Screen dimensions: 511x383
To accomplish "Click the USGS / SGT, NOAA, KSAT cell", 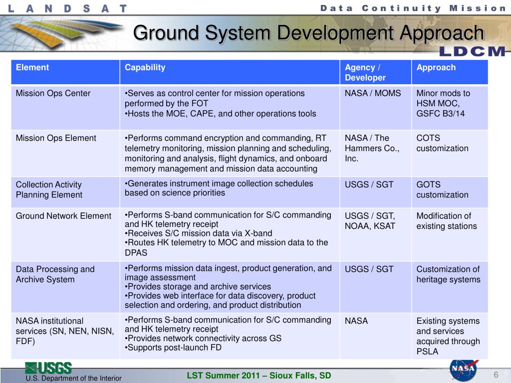I will pos(375,234).
